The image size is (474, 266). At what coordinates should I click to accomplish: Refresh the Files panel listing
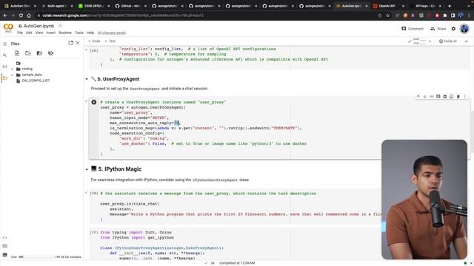point(28,53)
